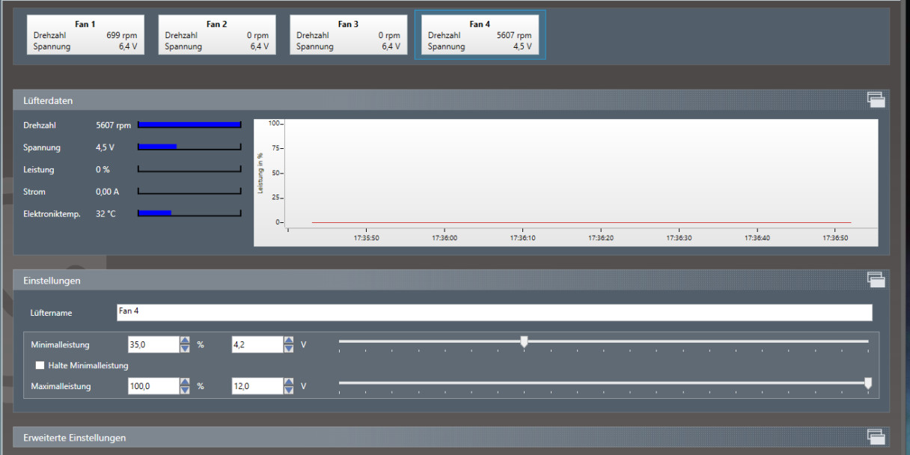
Task: Select the highlighted Fan 4 tile
Action: pyautogui.click(x=480, y=35)
